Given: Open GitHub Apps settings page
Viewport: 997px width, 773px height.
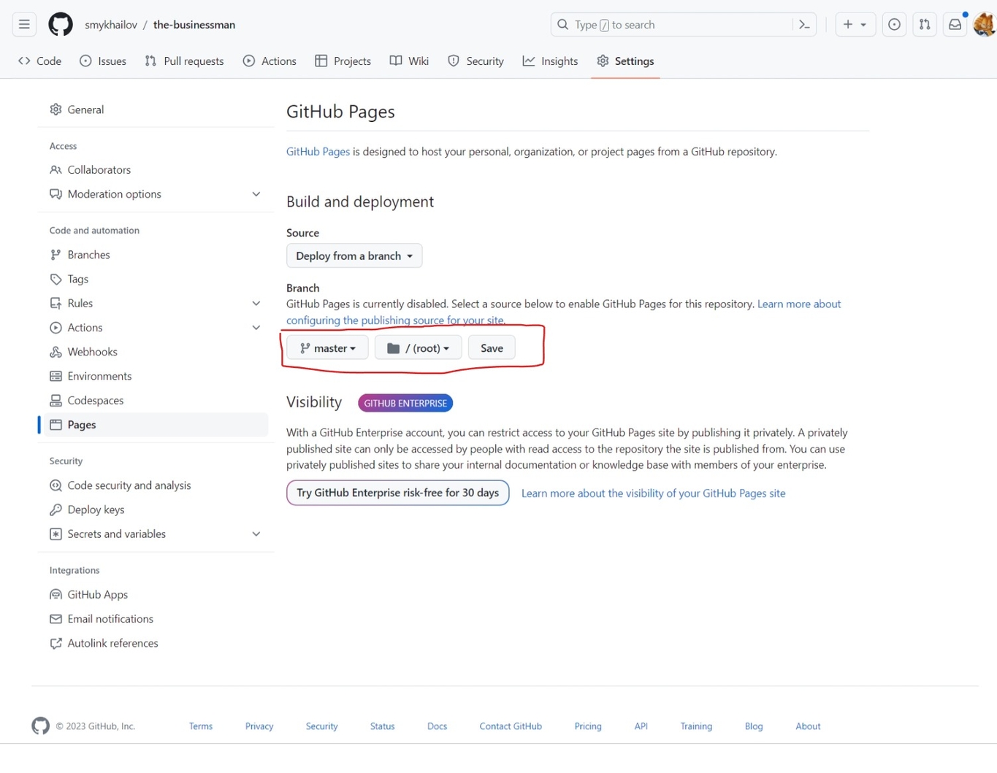Looking at the screenshot, I should pyautogui.click(x=156, y=594).
